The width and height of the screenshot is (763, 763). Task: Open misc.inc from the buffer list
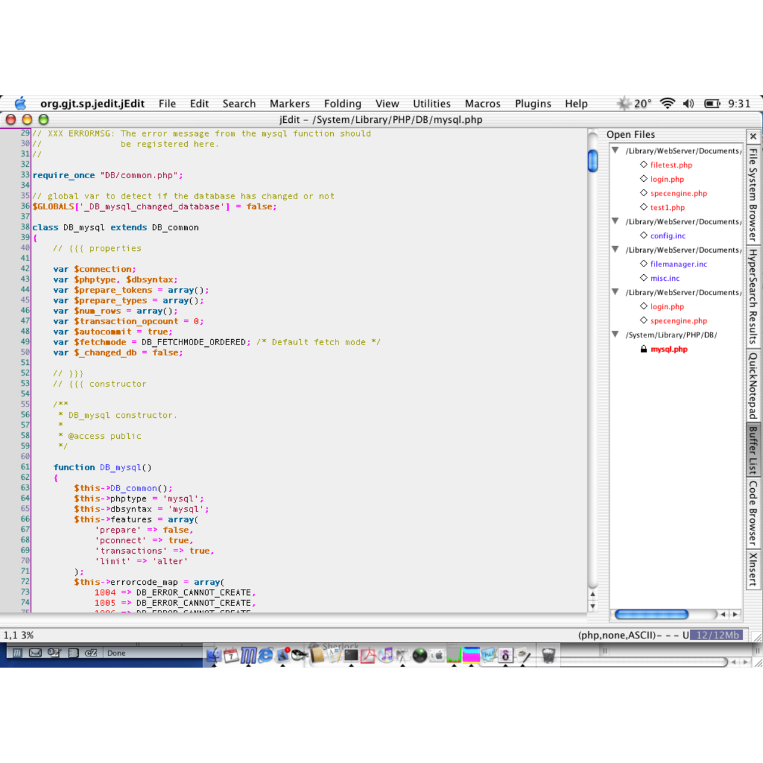click(x=665, y=278)
